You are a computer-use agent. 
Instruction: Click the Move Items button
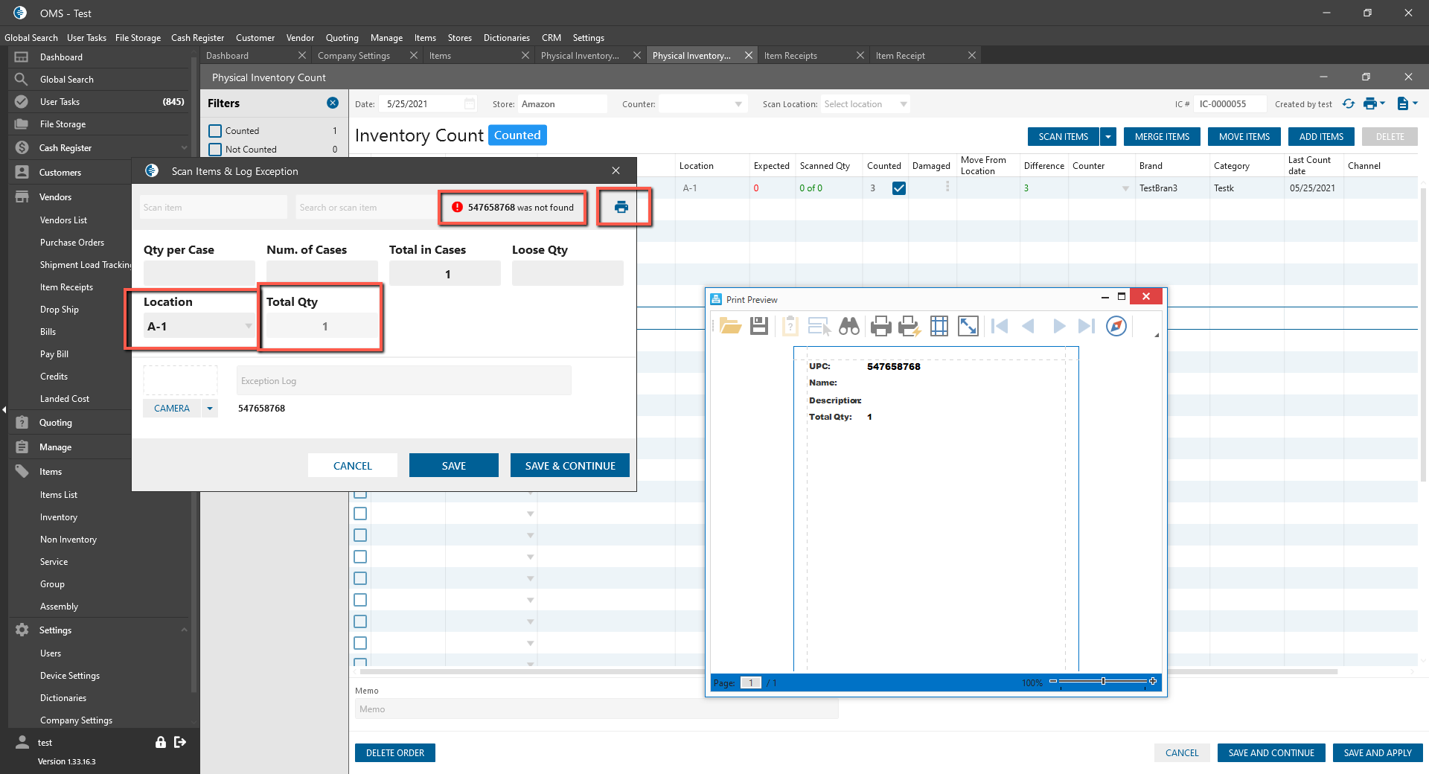click(1244, 137)
